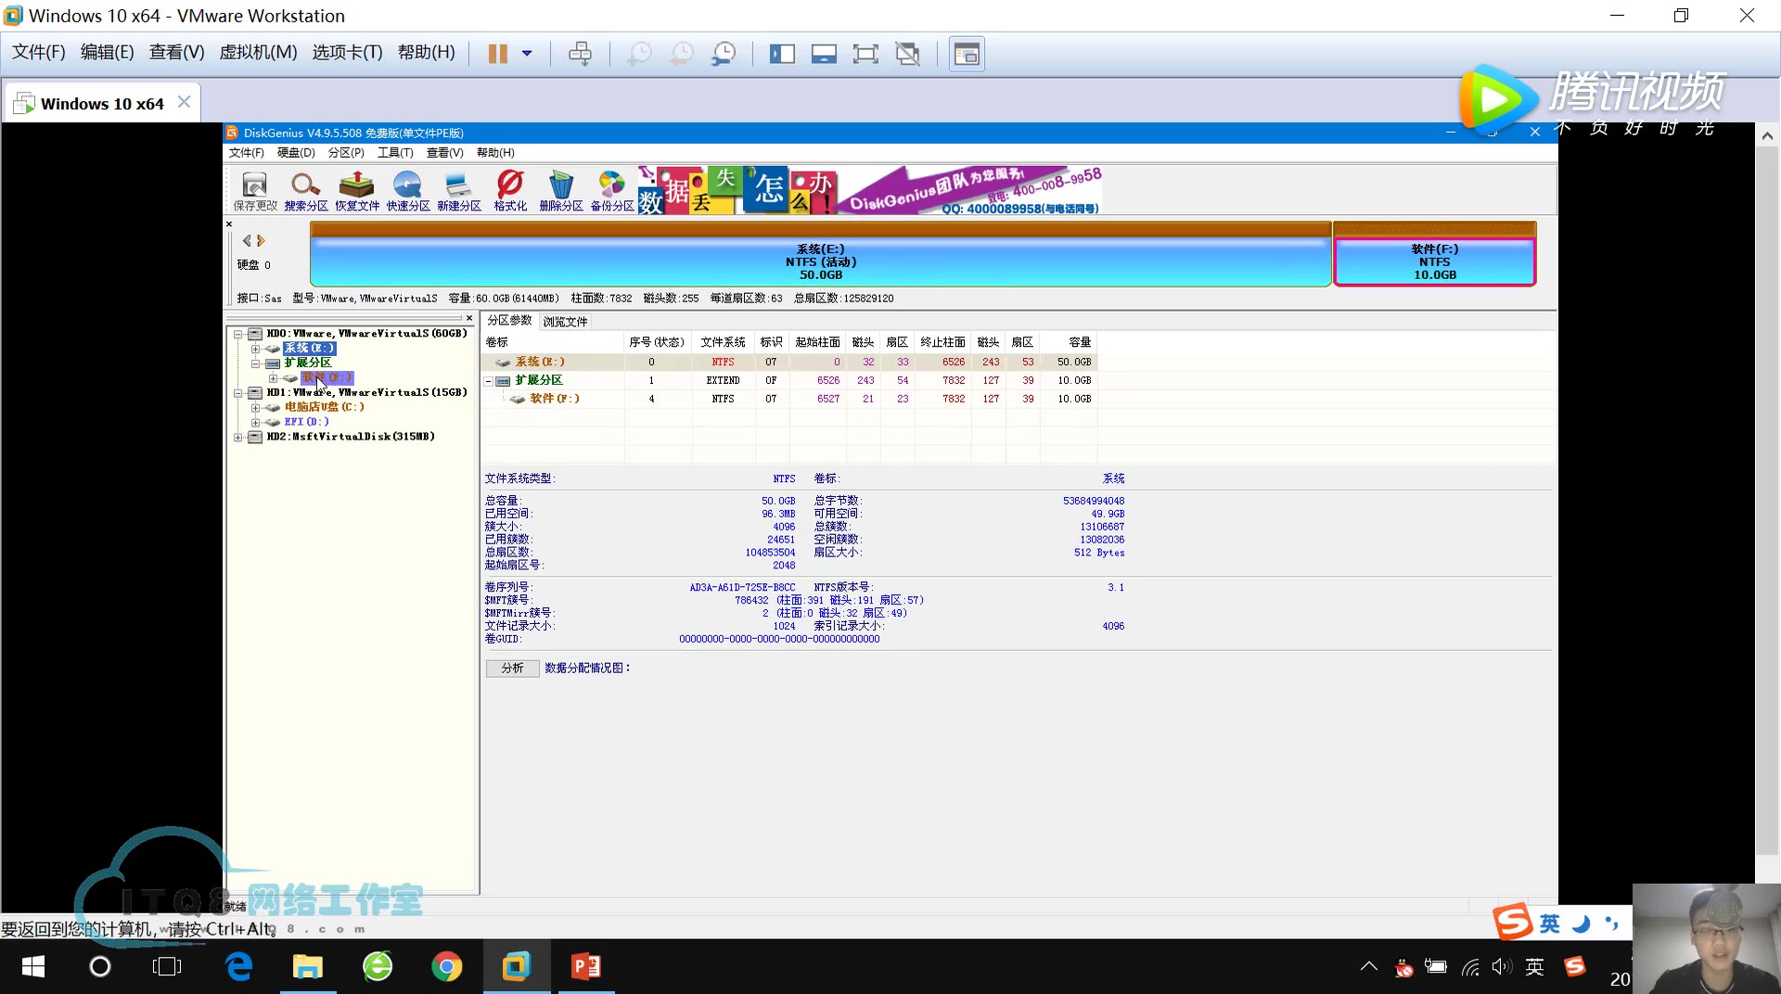The height and width of the screenshot is (994, 1781).
Task: Toggle the VMware thumbnail bar
Action: (x=824, y=54)
